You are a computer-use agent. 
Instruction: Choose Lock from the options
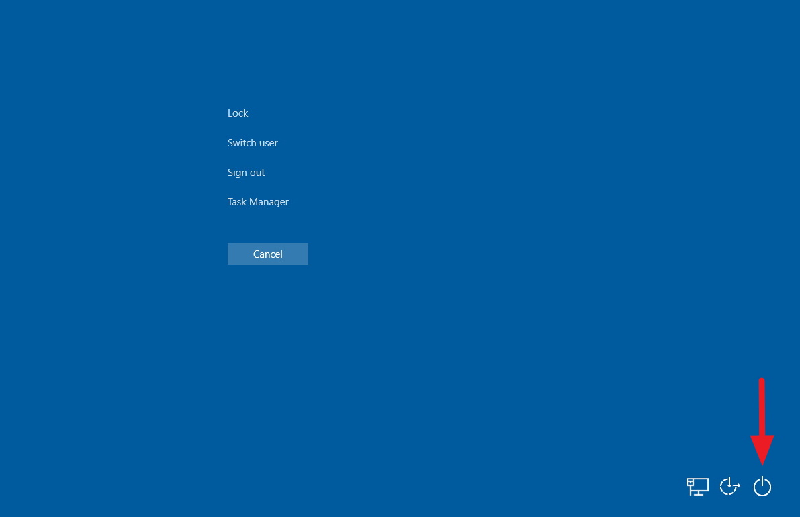[x=238, y=113]
